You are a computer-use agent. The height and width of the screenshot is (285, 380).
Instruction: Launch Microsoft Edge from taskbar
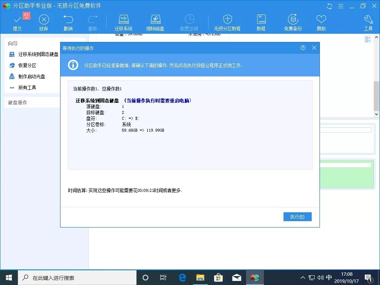(182, 278)
